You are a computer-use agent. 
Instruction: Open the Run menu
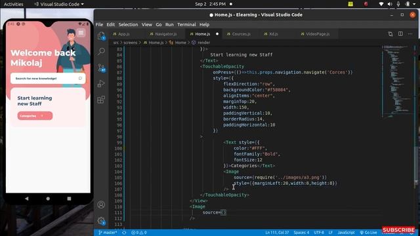click(x=169, y=24)
